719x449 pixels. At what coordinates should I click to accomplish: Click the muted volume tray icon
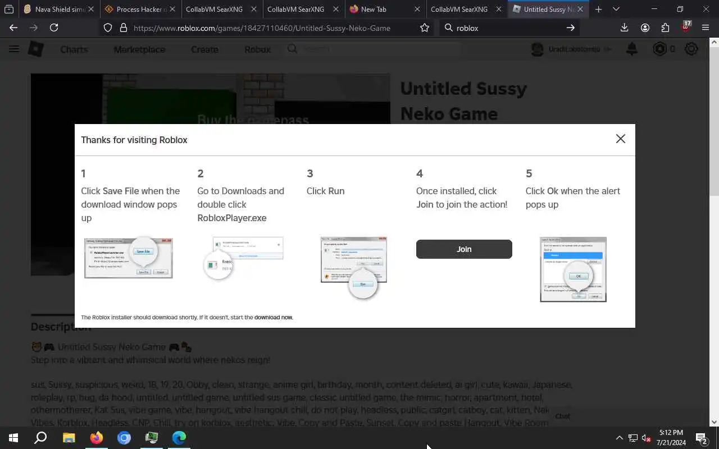[x=647, y=438]
